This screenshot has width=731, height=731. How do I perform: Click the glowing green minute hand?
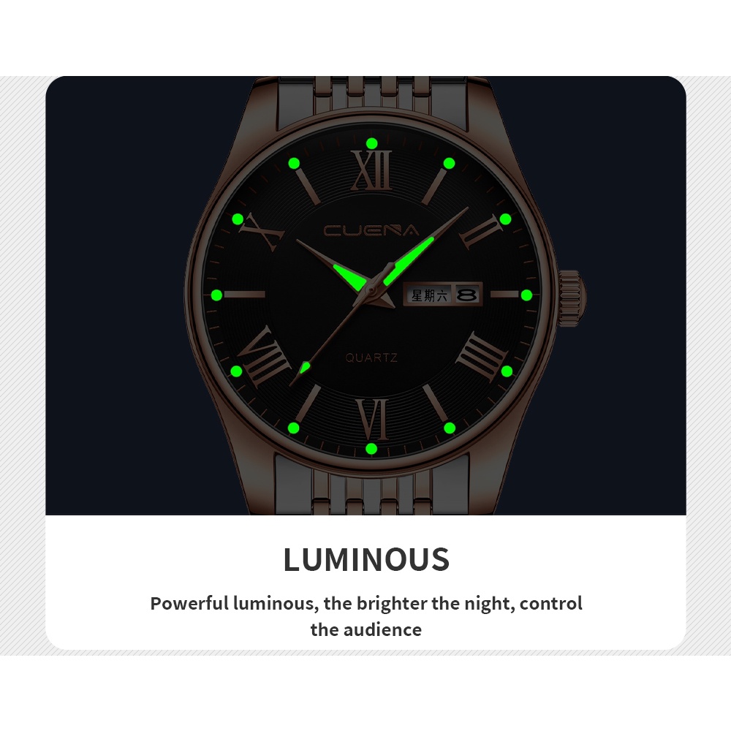[409, 261]
